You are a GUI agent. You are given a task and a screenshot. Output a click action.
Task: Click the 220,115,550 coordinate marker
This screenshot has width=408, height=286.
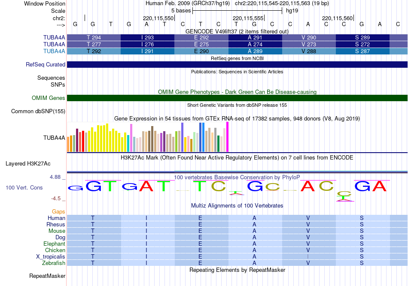point(158,18)
